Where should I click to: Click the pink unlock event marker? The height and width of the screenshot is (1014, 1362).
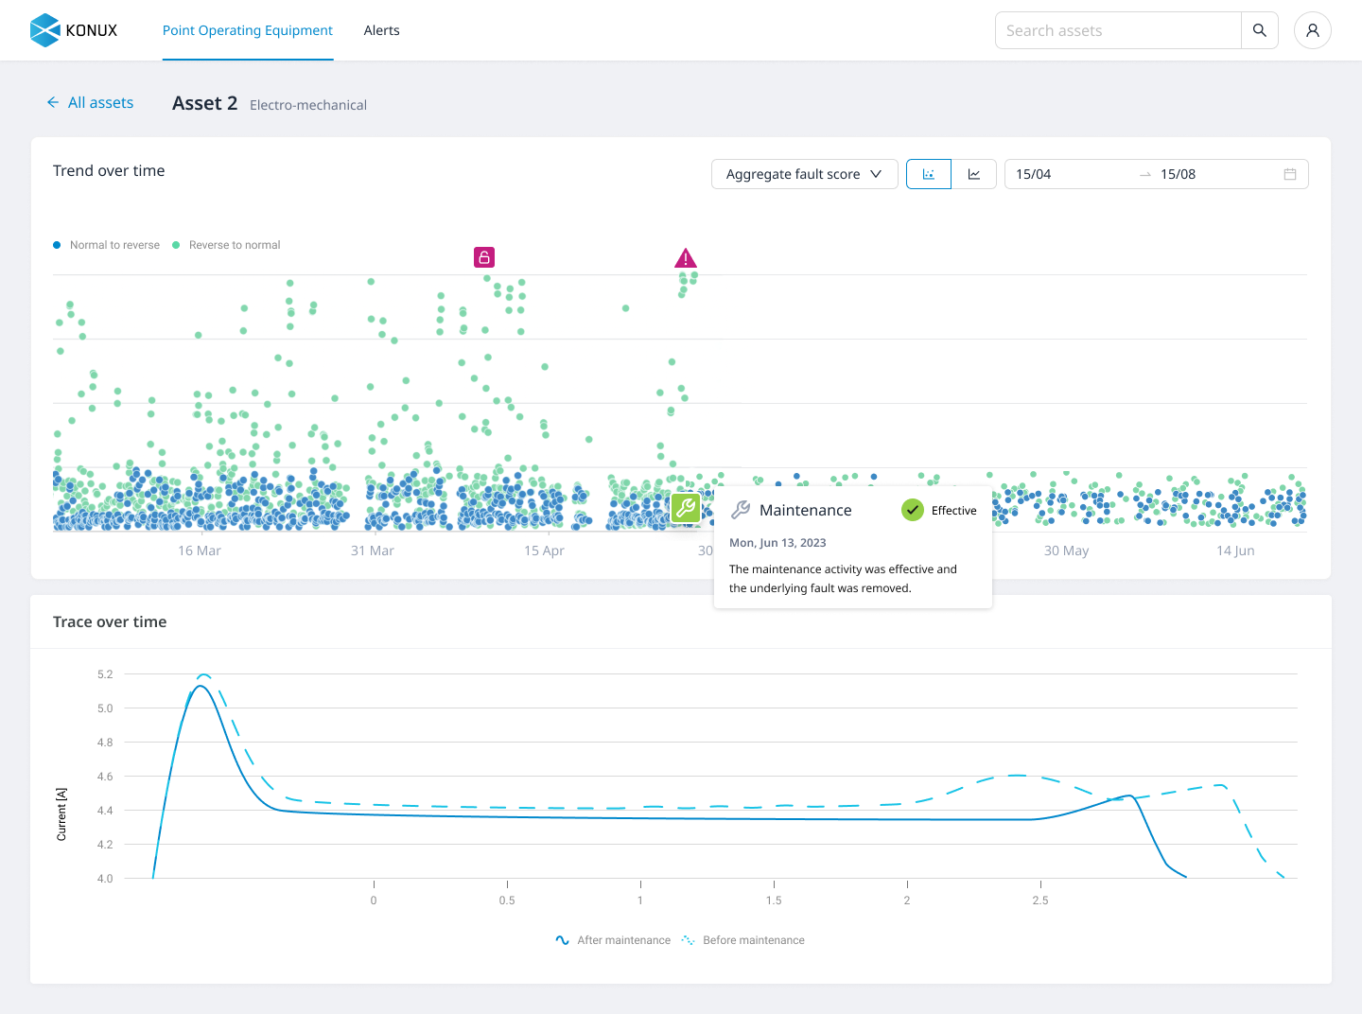click(x=484, y=257)
